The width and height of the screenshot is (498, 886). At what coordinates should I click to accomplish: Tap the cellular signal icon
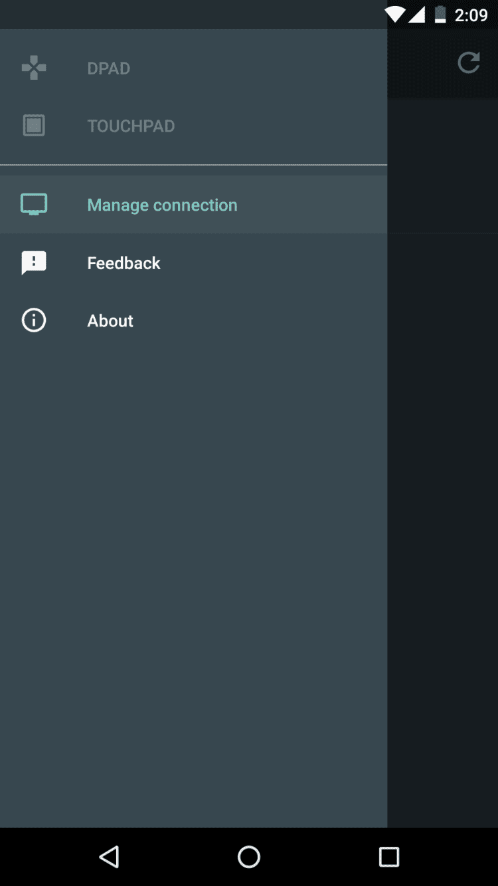(x=416, y=15)
